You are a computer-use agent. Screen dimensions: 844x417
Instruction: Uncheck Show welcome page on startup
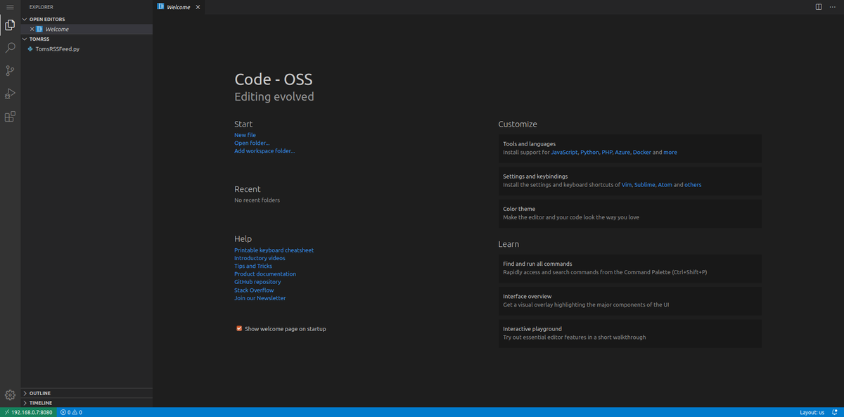click(x=239, y=328)
